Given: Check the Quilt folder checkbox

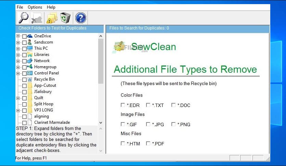Looking at the screenshot, I should point(24,98).
